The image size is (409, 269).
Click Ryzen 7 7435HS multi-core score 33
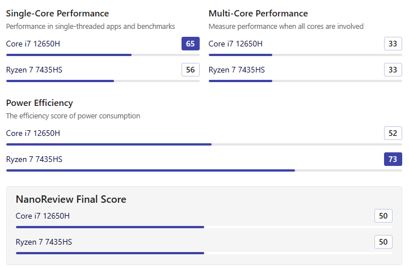pos(393,70)
